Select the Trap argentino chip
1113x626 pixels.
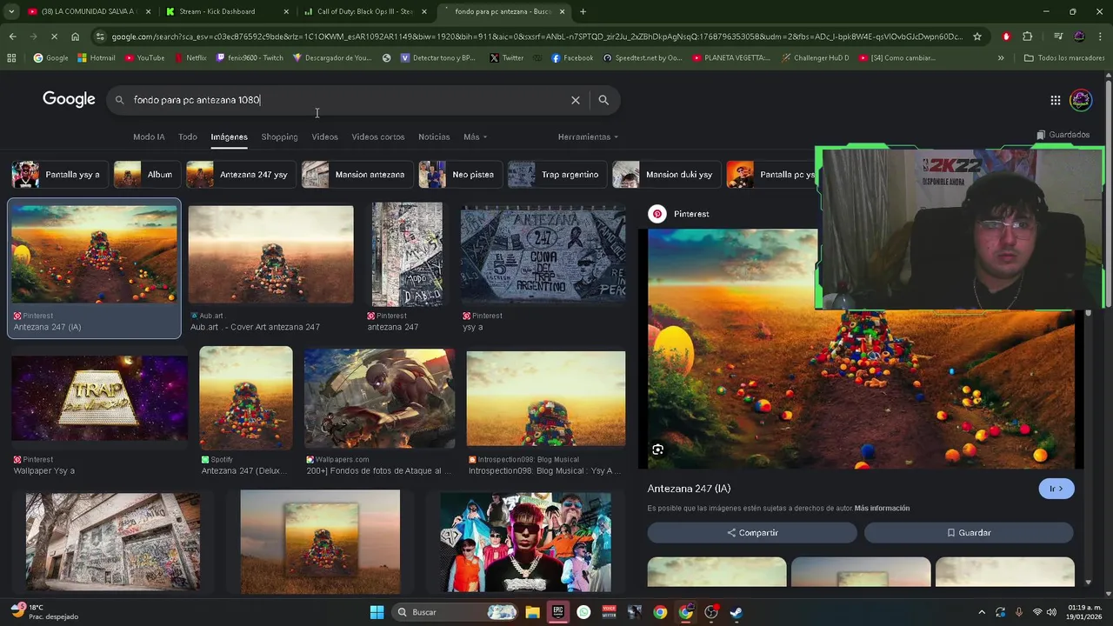tap(556, 175)
